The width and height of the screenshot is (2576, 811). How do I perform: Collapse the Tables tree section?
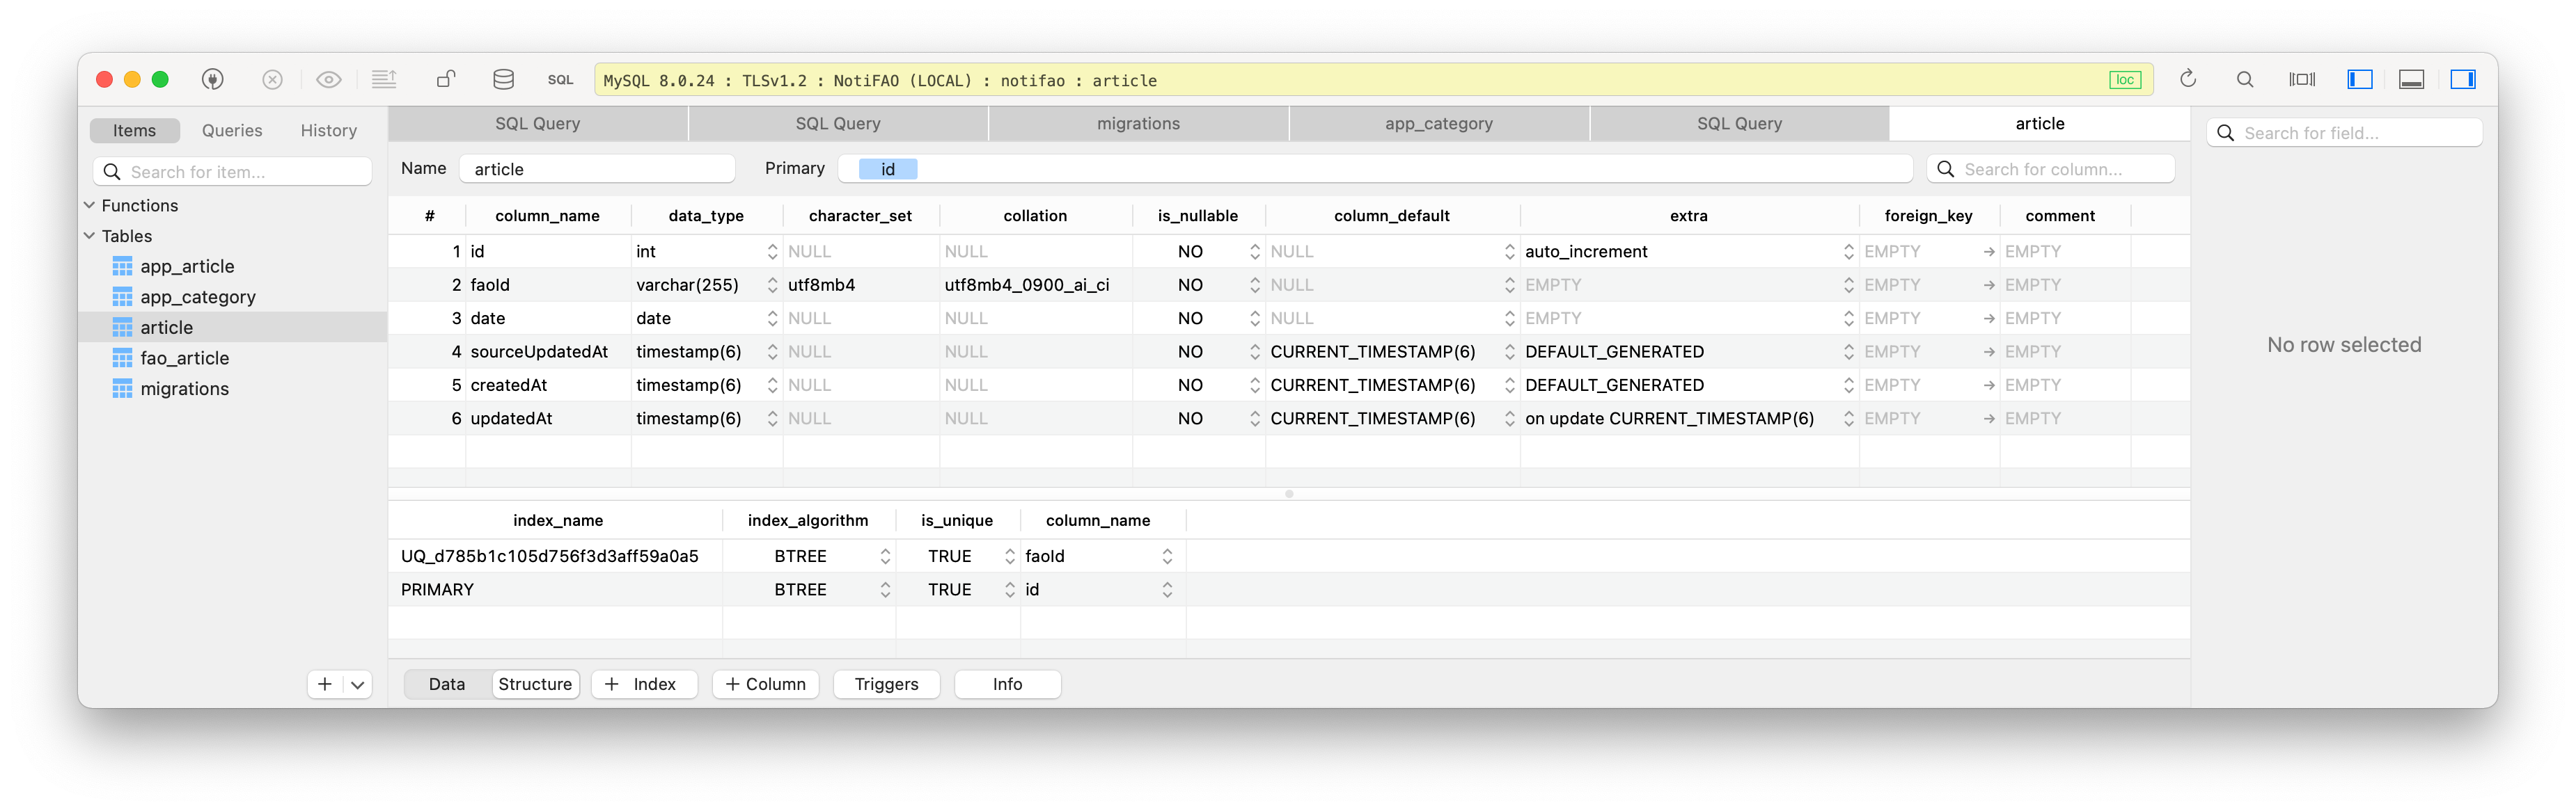[89, 236]
